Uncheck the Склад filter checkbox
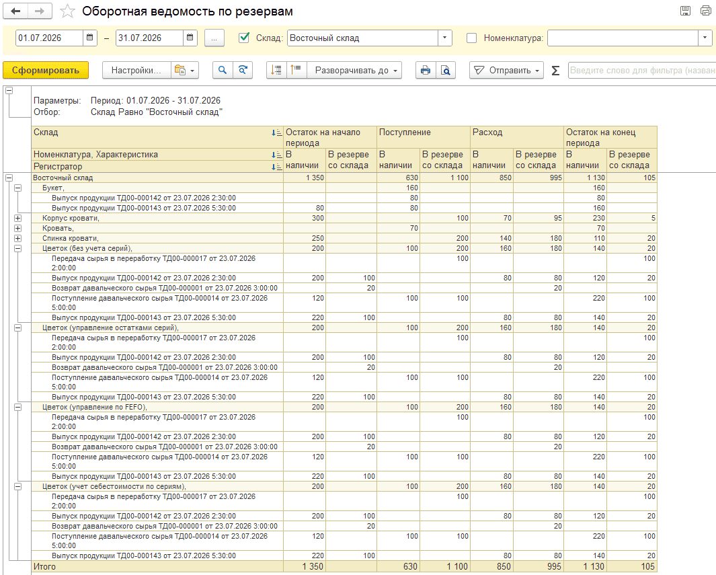 click(244, 38)
